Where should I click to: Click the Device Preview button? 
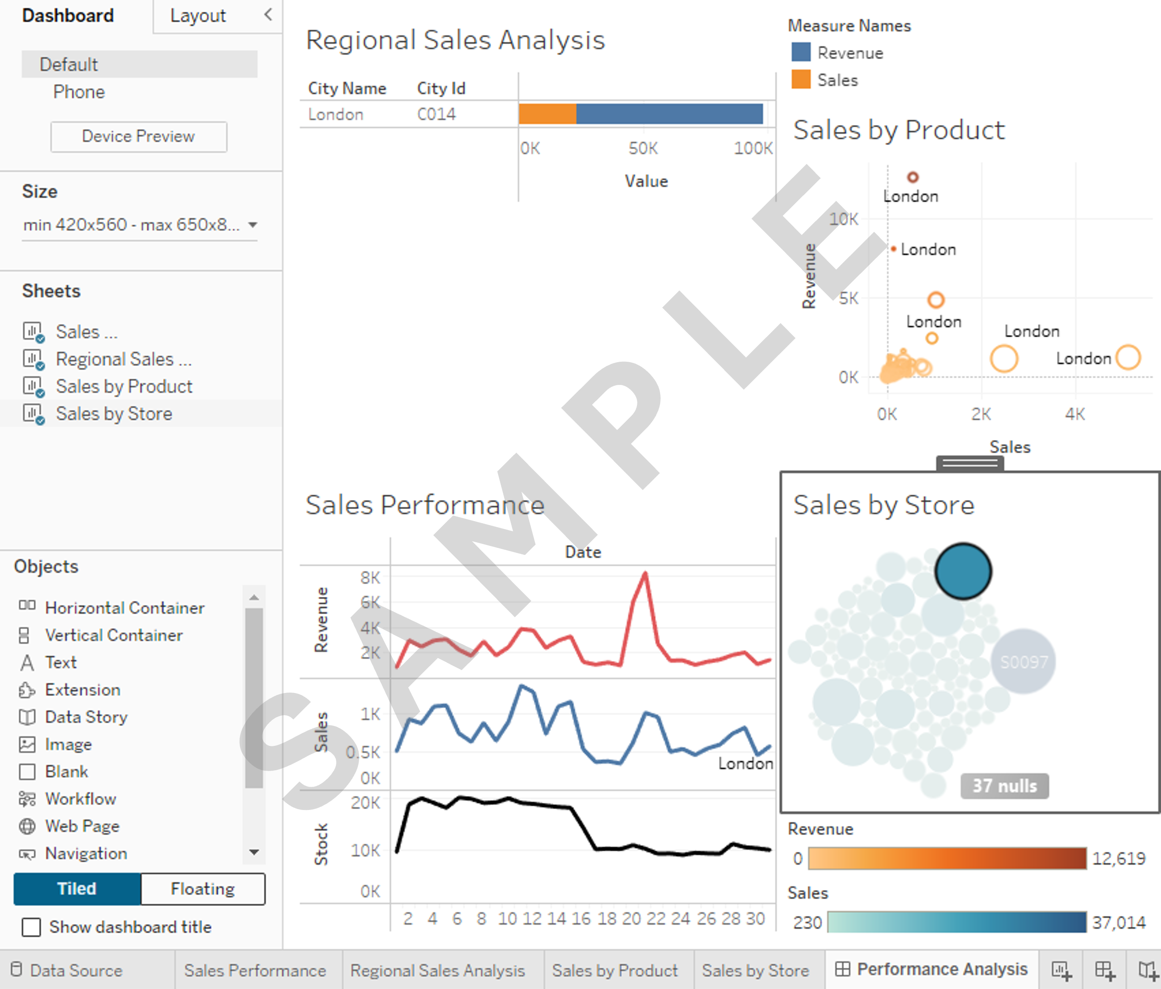pos(139,136)
